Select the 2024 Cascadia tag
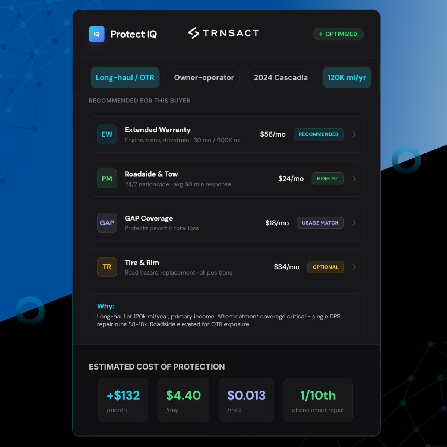This screenshot has height=447, width=447. pos(280,77)
